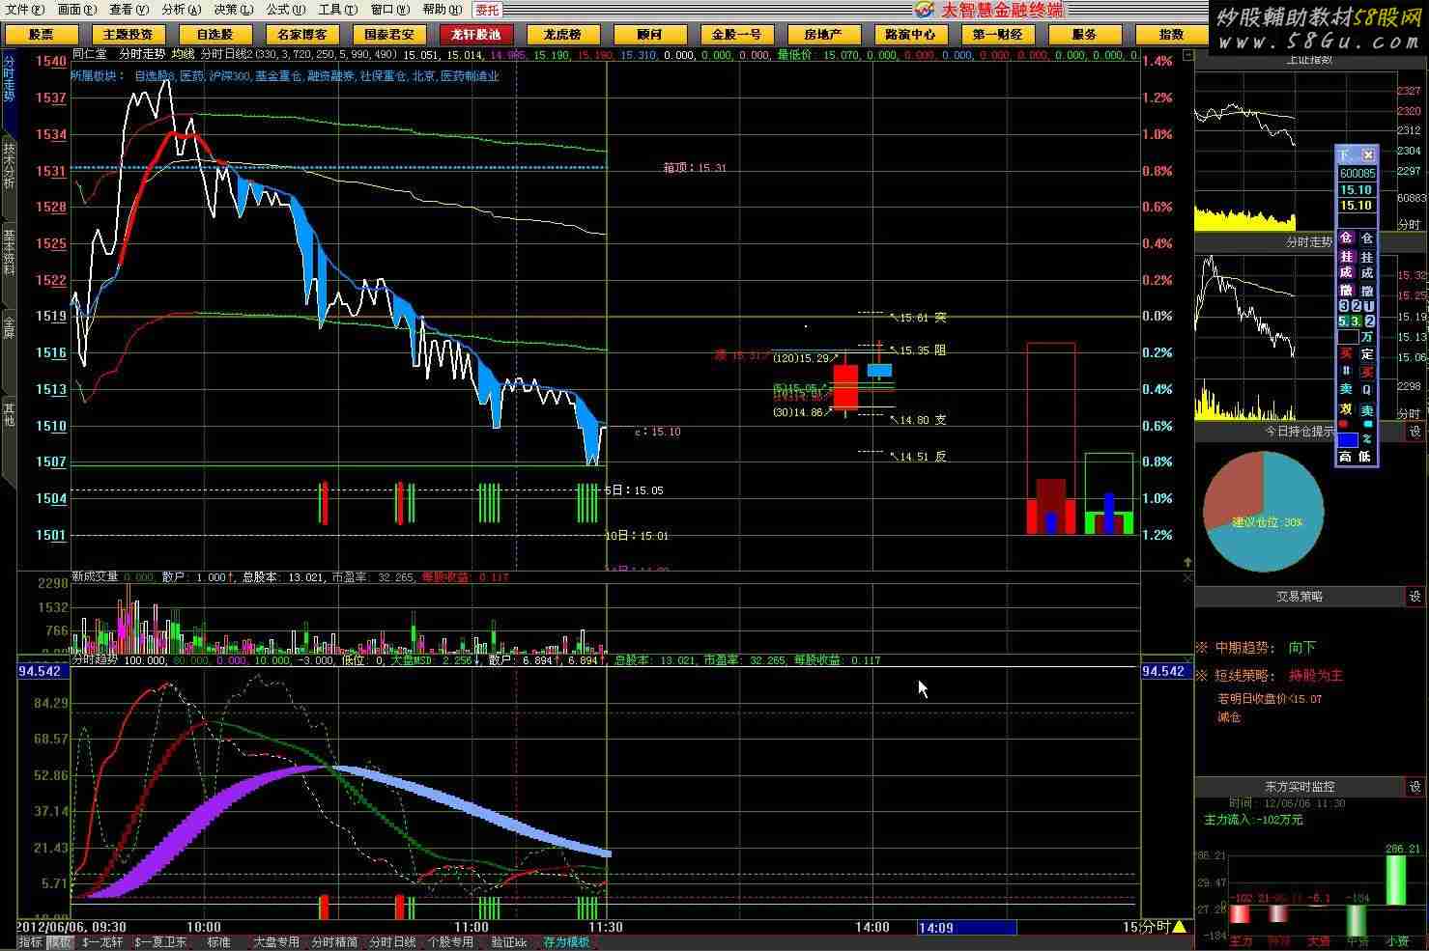Choose the $—龙轩 template tab

(102, 941)
